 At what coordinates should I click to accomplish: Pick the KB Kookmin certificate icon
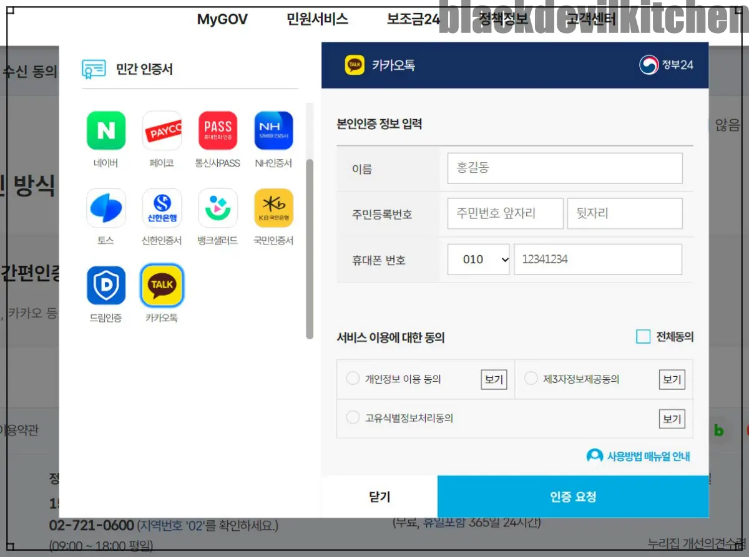(x=273, y=208)
